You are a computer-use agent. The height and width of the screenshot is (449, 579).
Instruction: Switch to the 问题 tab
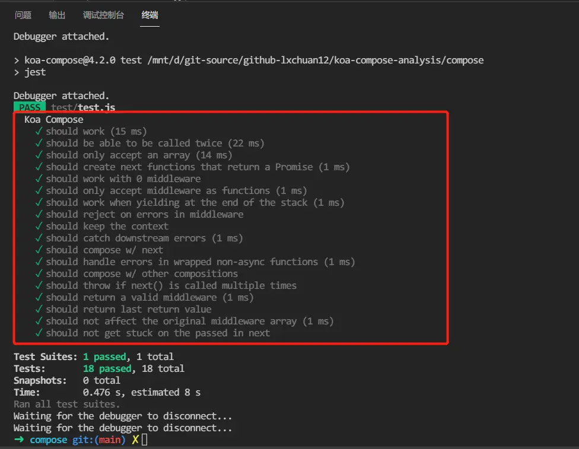(23, 15)
